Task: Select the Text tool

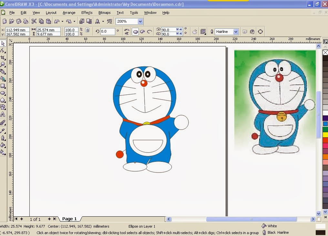Action: click(x=3, y=114)
